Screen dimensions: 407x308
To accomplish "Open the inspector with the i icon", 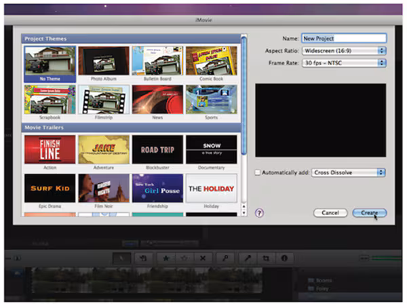I will [x=284, y=258].
